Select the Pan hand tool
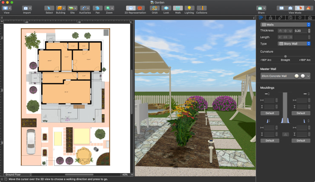This screenshot has width=315, height=182. [97, 8]
